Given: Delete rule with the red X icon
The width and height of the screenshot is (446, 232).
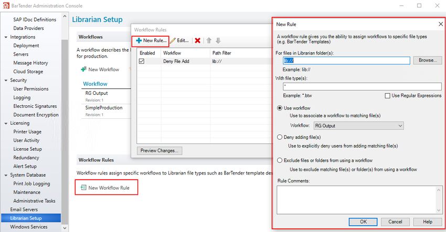Looking at the screenshot, I should tap(198, 41).
